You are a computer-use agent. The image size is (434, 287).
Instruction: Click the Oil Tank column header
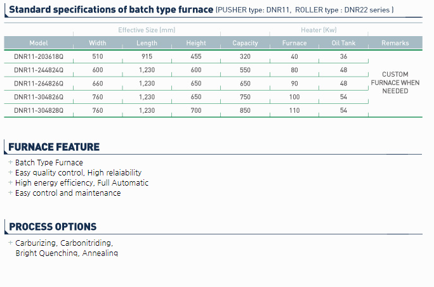coord(343,43)
